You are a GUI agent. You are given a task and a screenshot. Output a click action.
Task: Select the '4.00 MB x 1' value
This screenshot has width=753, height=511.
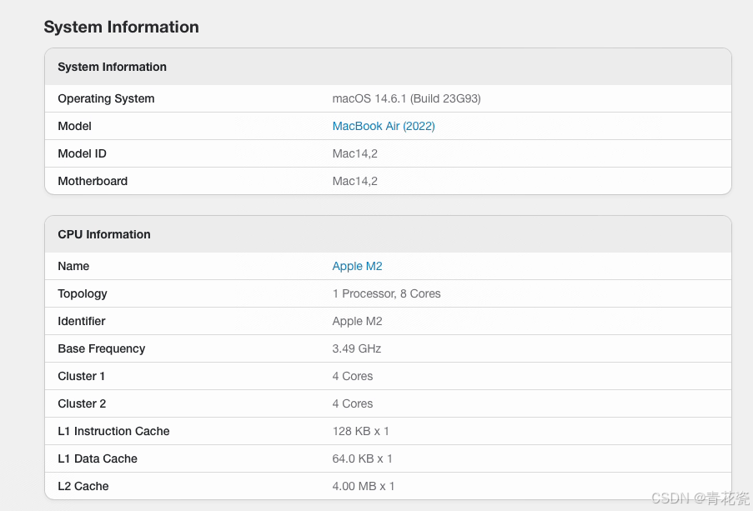[x=363, y=486]
